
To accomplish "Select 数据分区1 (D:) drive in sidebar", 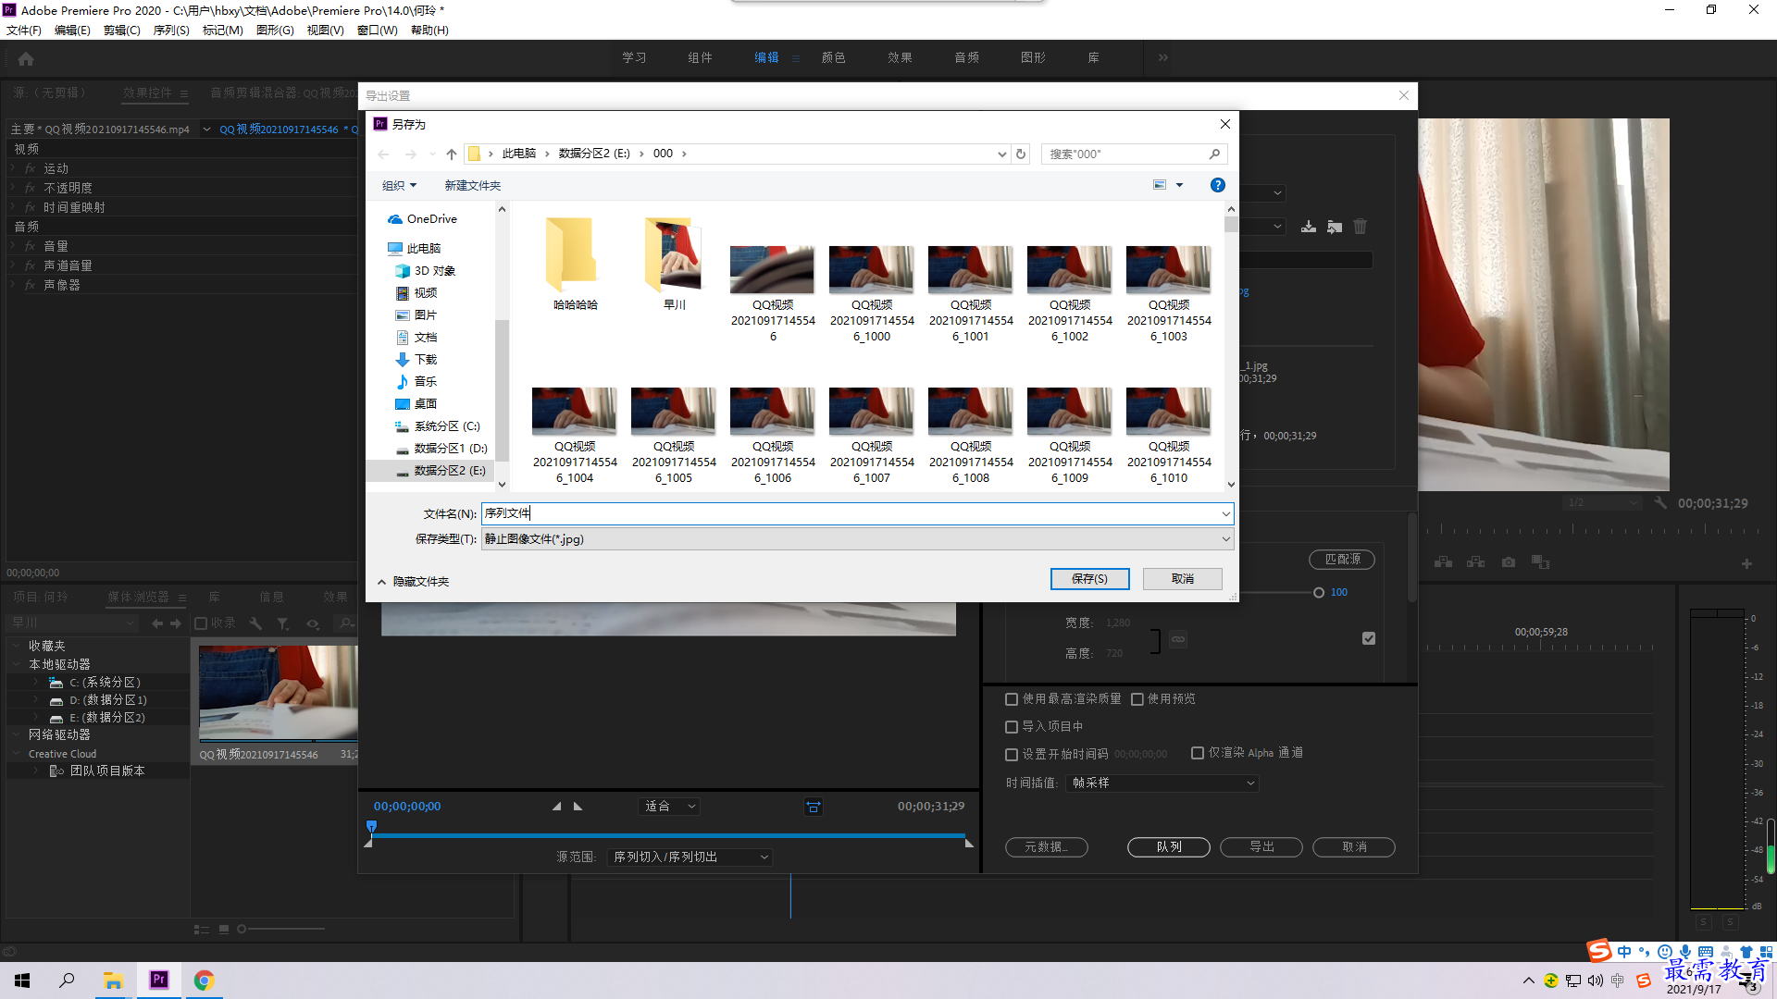I will 450,449.
